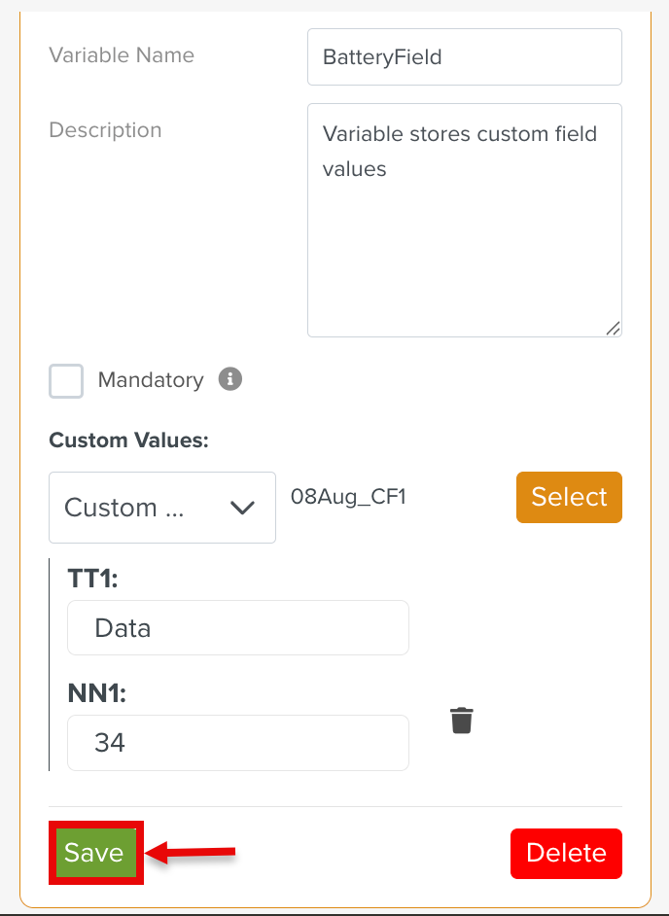Click the info icon beside Mandatory
Screen dimensions: 669x916
[x=230, y=379]
